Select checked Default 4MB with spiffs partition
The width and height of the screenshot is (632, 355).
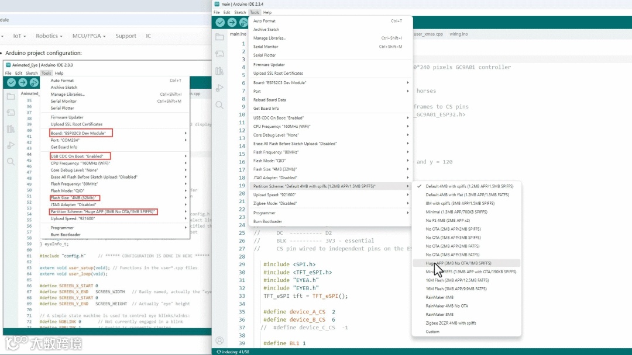point(466,186)
